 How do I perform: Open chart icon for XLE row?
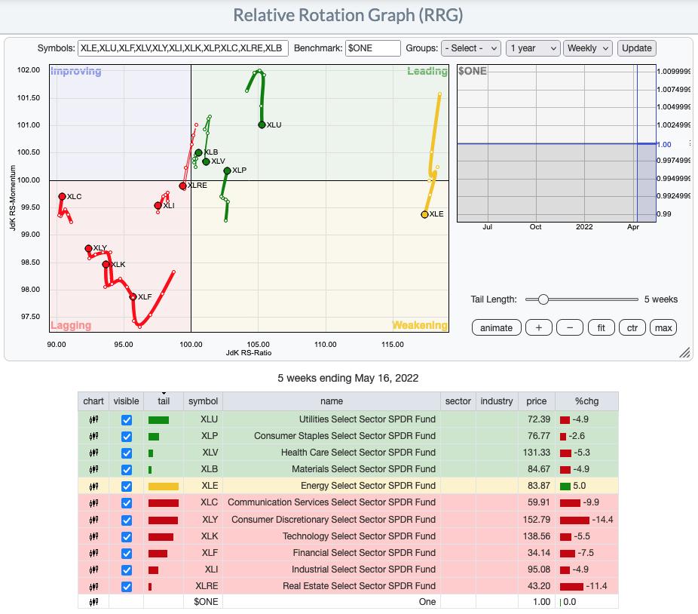coord(93,486)
